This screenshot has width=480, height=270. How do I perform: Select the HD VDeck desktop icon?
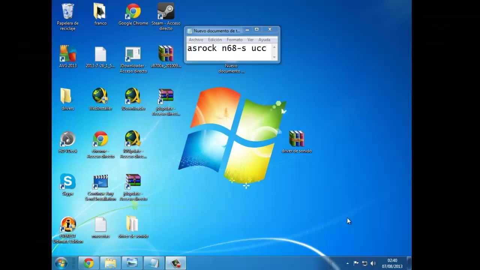coord(67,142)
